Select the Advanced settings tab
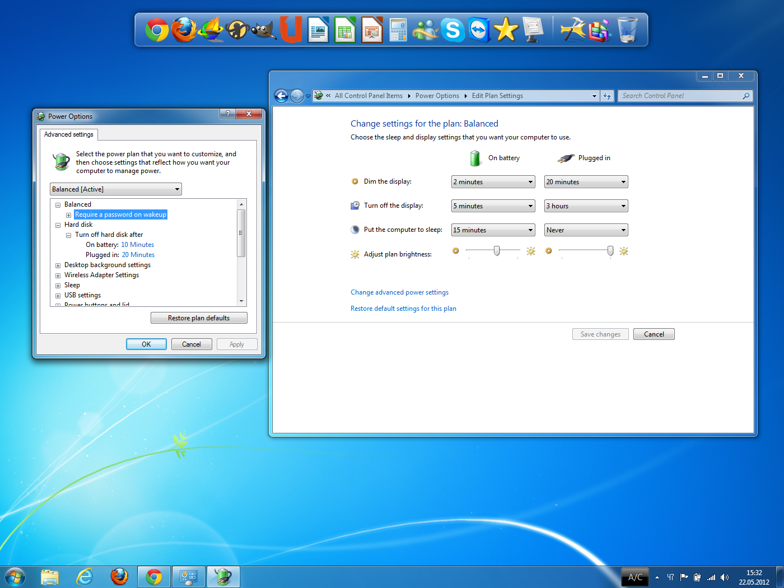The width and height of the screenshot is (784, 588). point(69,134)
